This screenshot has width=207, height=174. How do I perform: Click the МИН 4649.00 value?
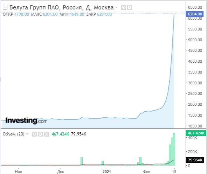coord(77,14)
